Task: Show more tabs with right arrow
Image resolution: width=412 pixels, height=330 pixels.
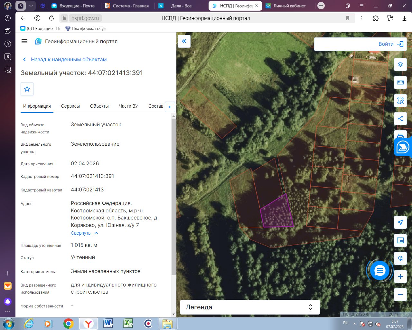Action: click(170, 107)
